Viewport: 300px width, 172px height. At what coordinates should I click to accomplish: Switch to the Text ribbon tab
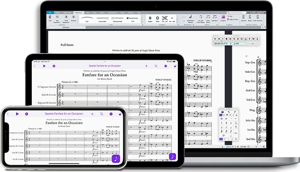[x=87, y=12]
